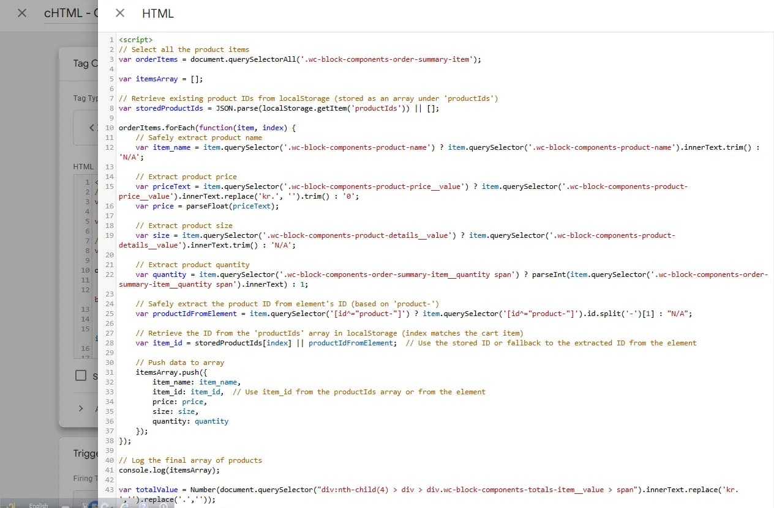774x508 pixels.
Task: Select the custom HTML tag type icon
Action: 92,128
